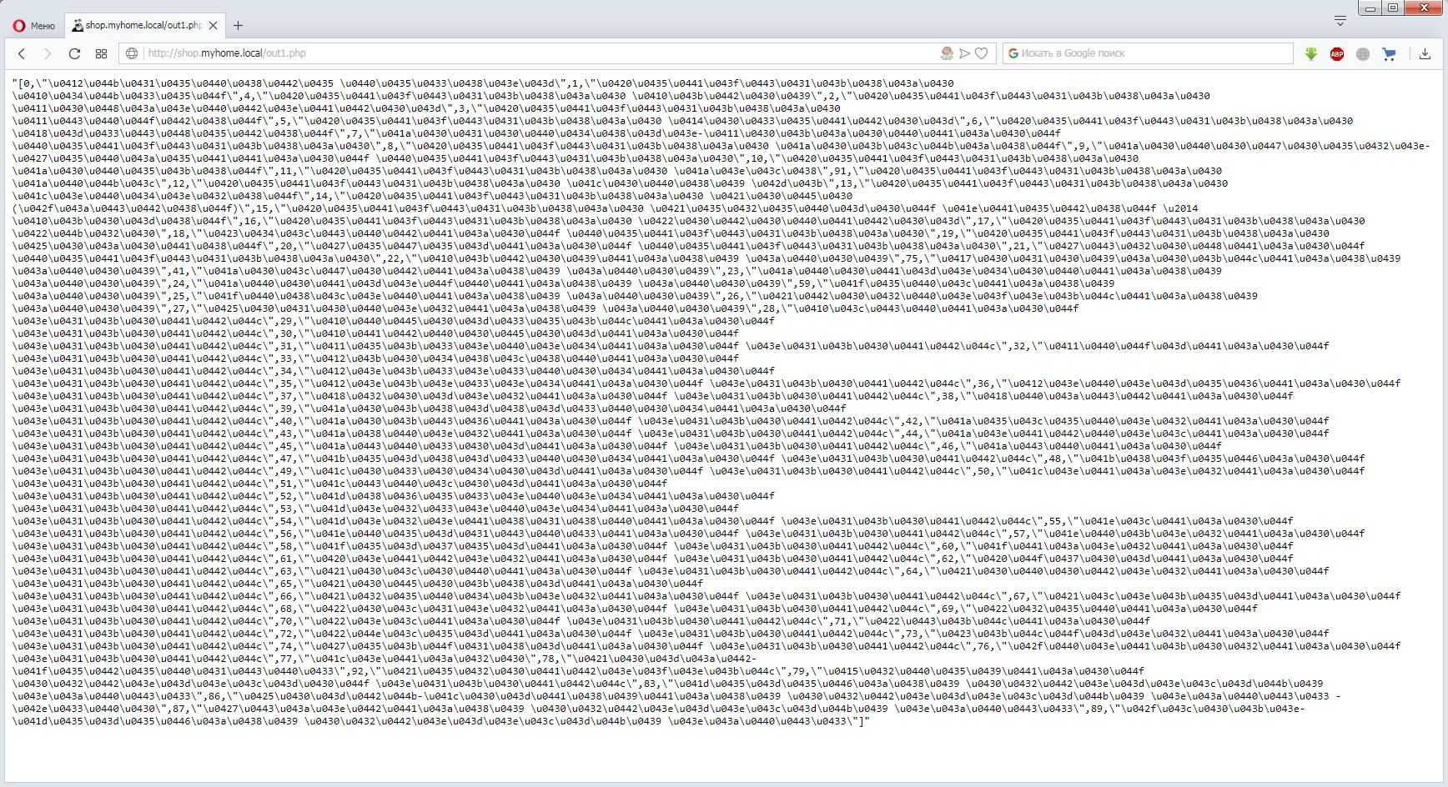Screen dimensions: 1448x787
Task: Open the Downloads panel
Action: 1425,53
